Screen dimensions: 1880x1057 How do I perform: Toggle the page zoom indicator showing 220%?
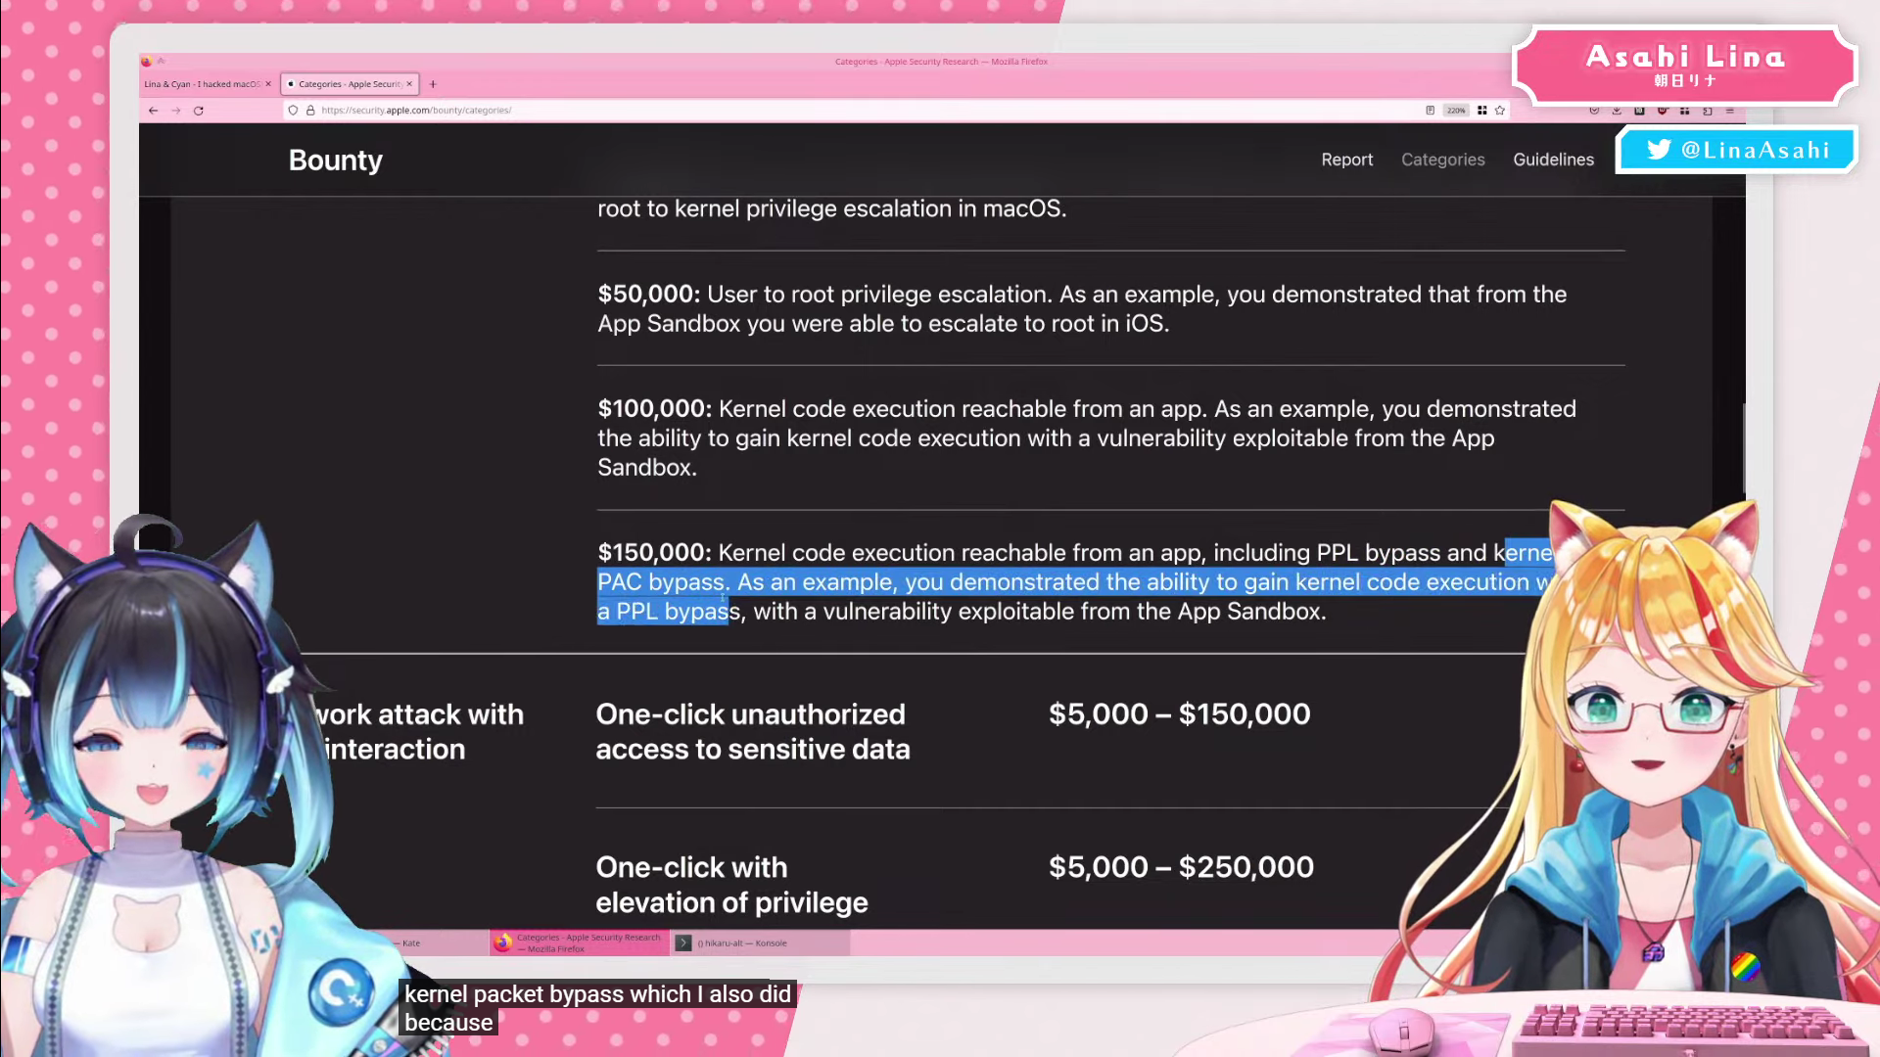click(x=1457, y=110)
